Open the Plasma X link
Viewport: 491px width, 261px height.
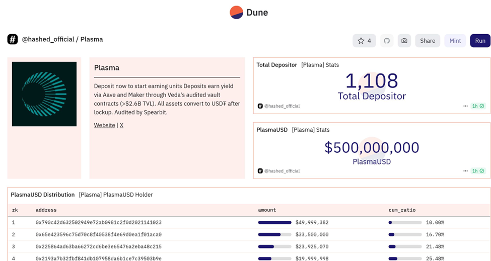121,125
